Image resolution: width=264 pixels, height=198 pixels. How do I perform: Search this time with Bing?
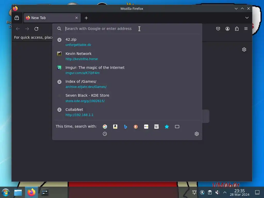pyautogui.click(x=126, y=127)
